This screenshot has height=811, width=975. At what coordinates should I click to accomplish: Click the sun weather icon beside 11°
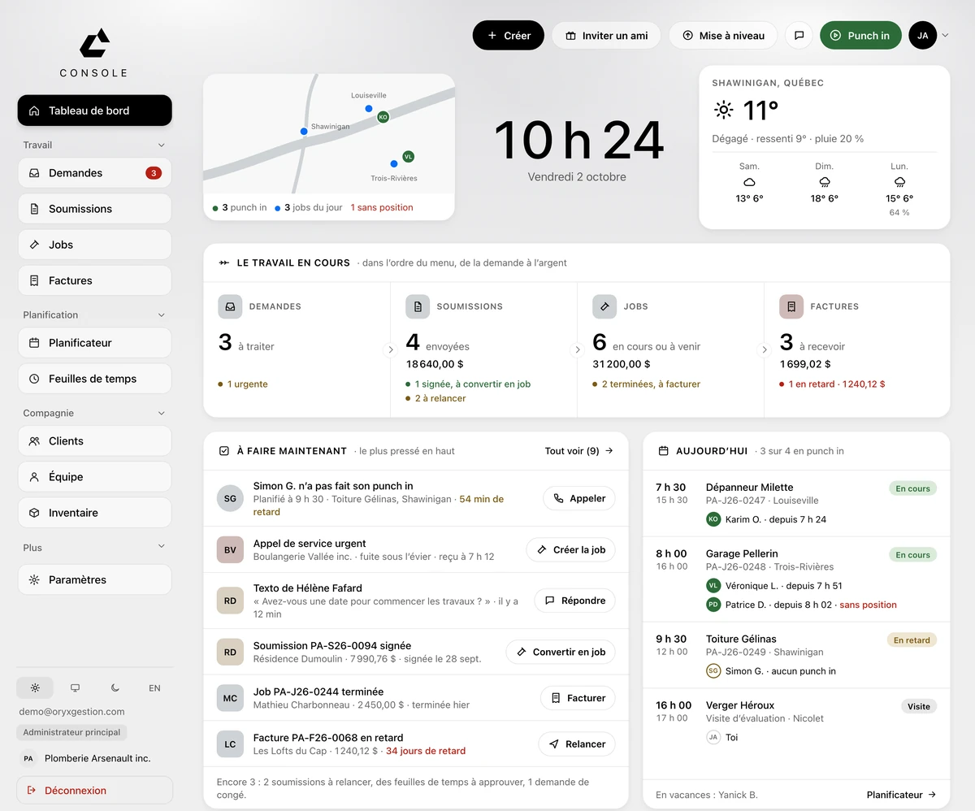click(723, 110)
